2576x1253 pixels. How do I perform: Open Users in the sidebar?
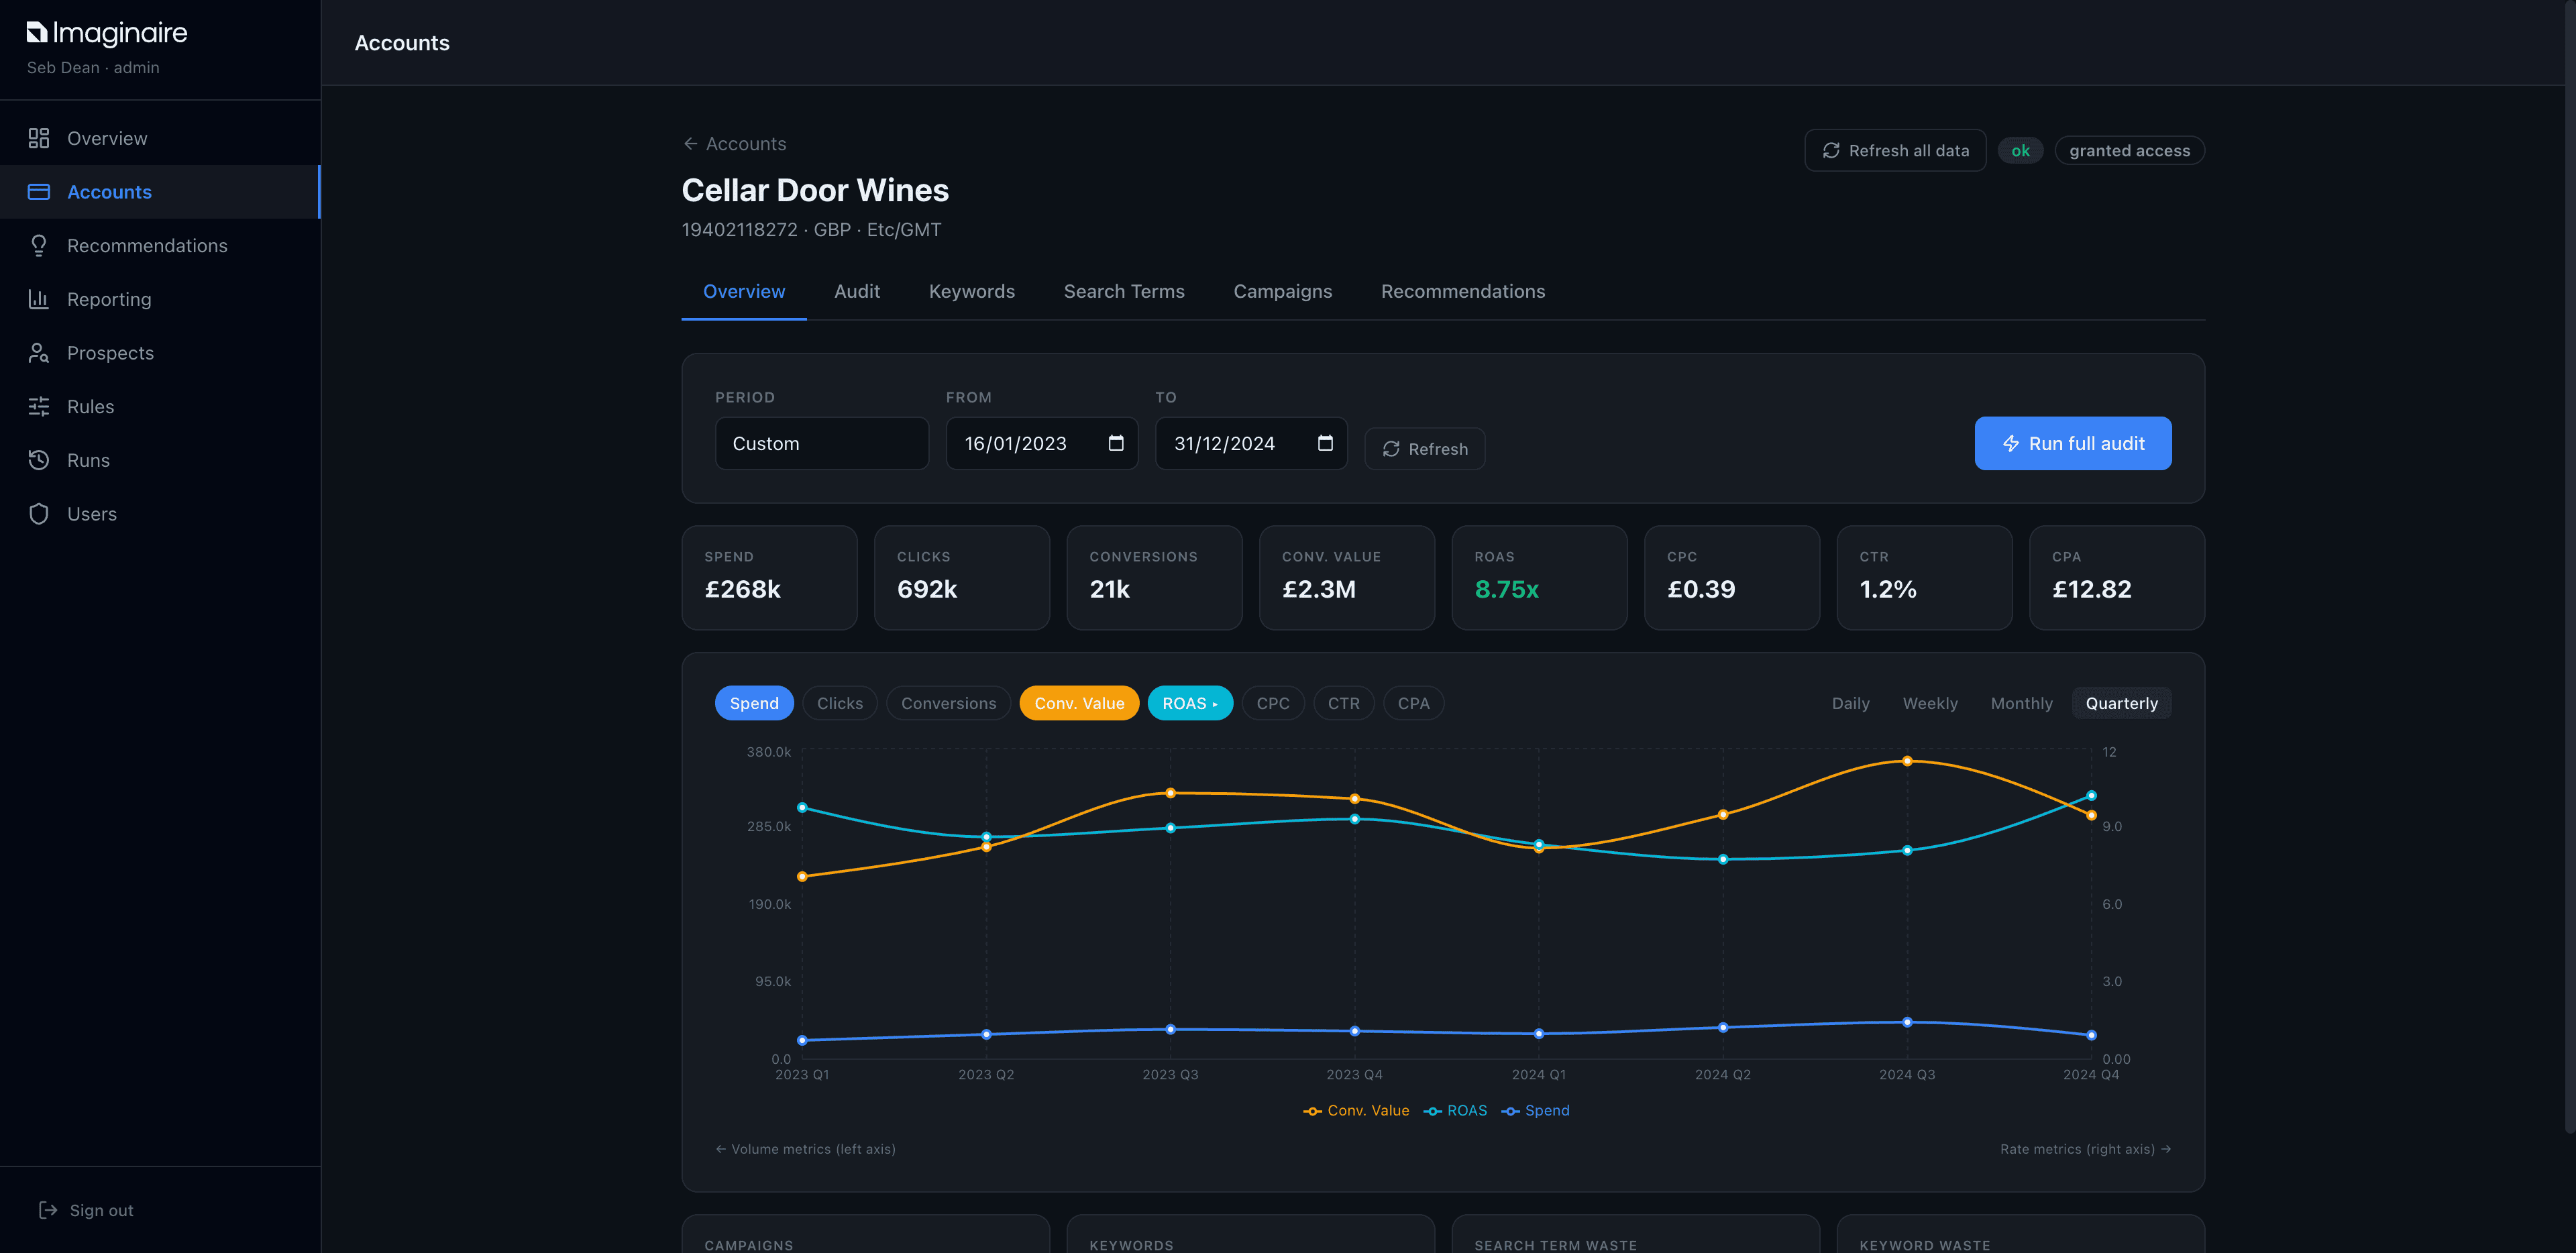tap(160, 514)
